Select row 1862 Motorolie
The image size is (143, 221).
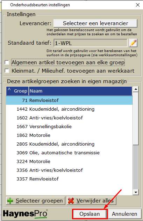69,135
